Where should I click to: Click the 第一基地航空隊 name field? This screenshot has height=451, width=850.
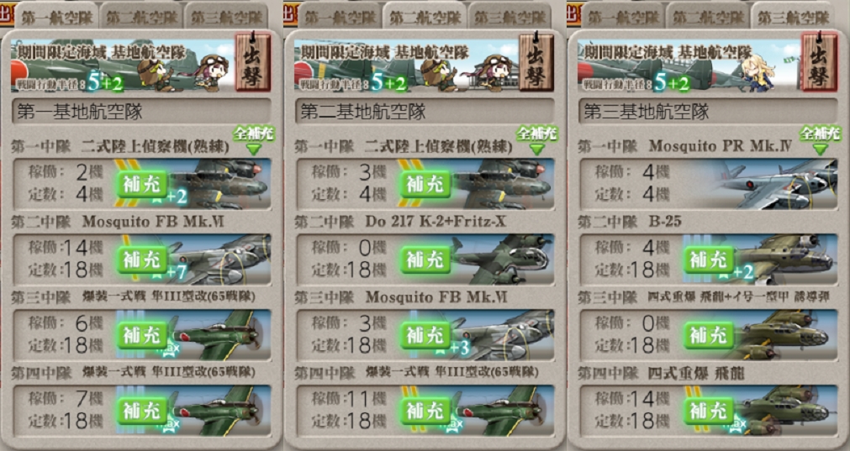[x=141, y=112]
